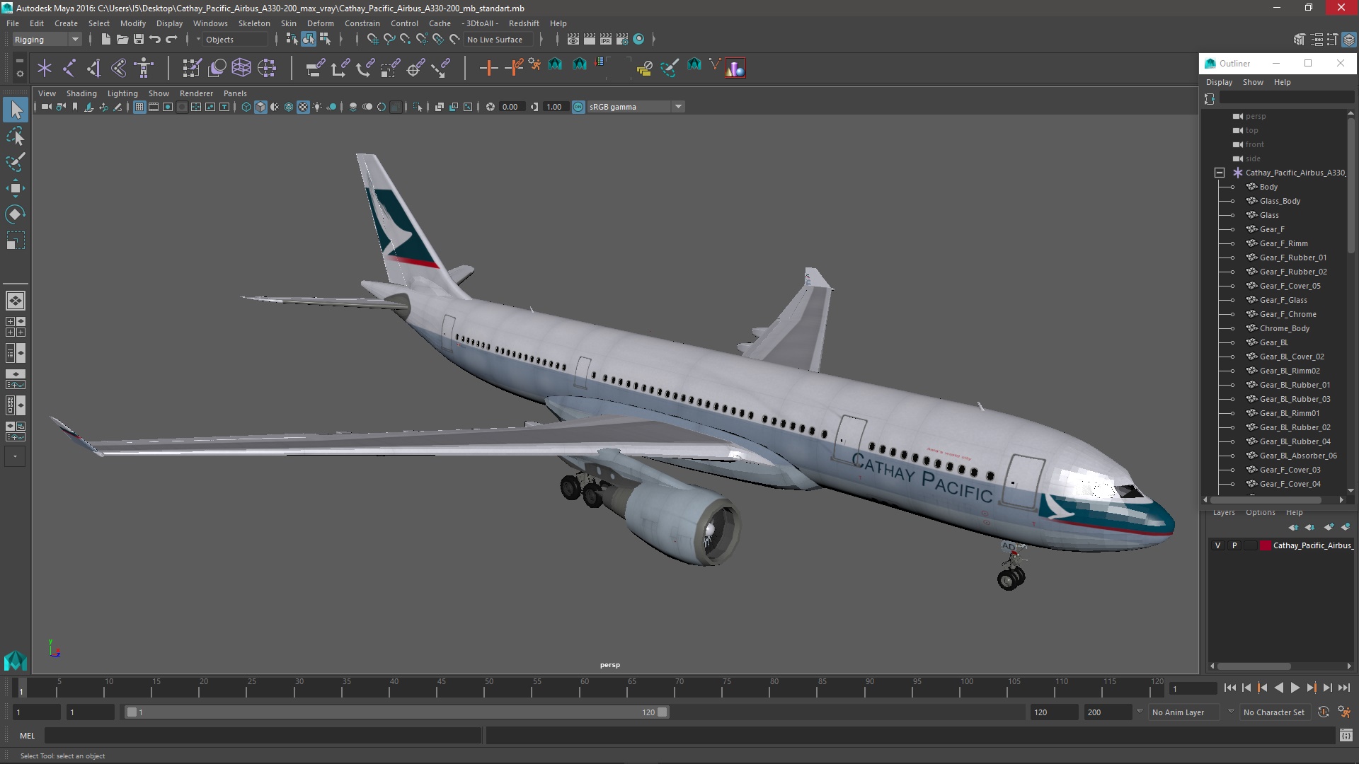Open the Outliner Display menu

pos(1220,82)
